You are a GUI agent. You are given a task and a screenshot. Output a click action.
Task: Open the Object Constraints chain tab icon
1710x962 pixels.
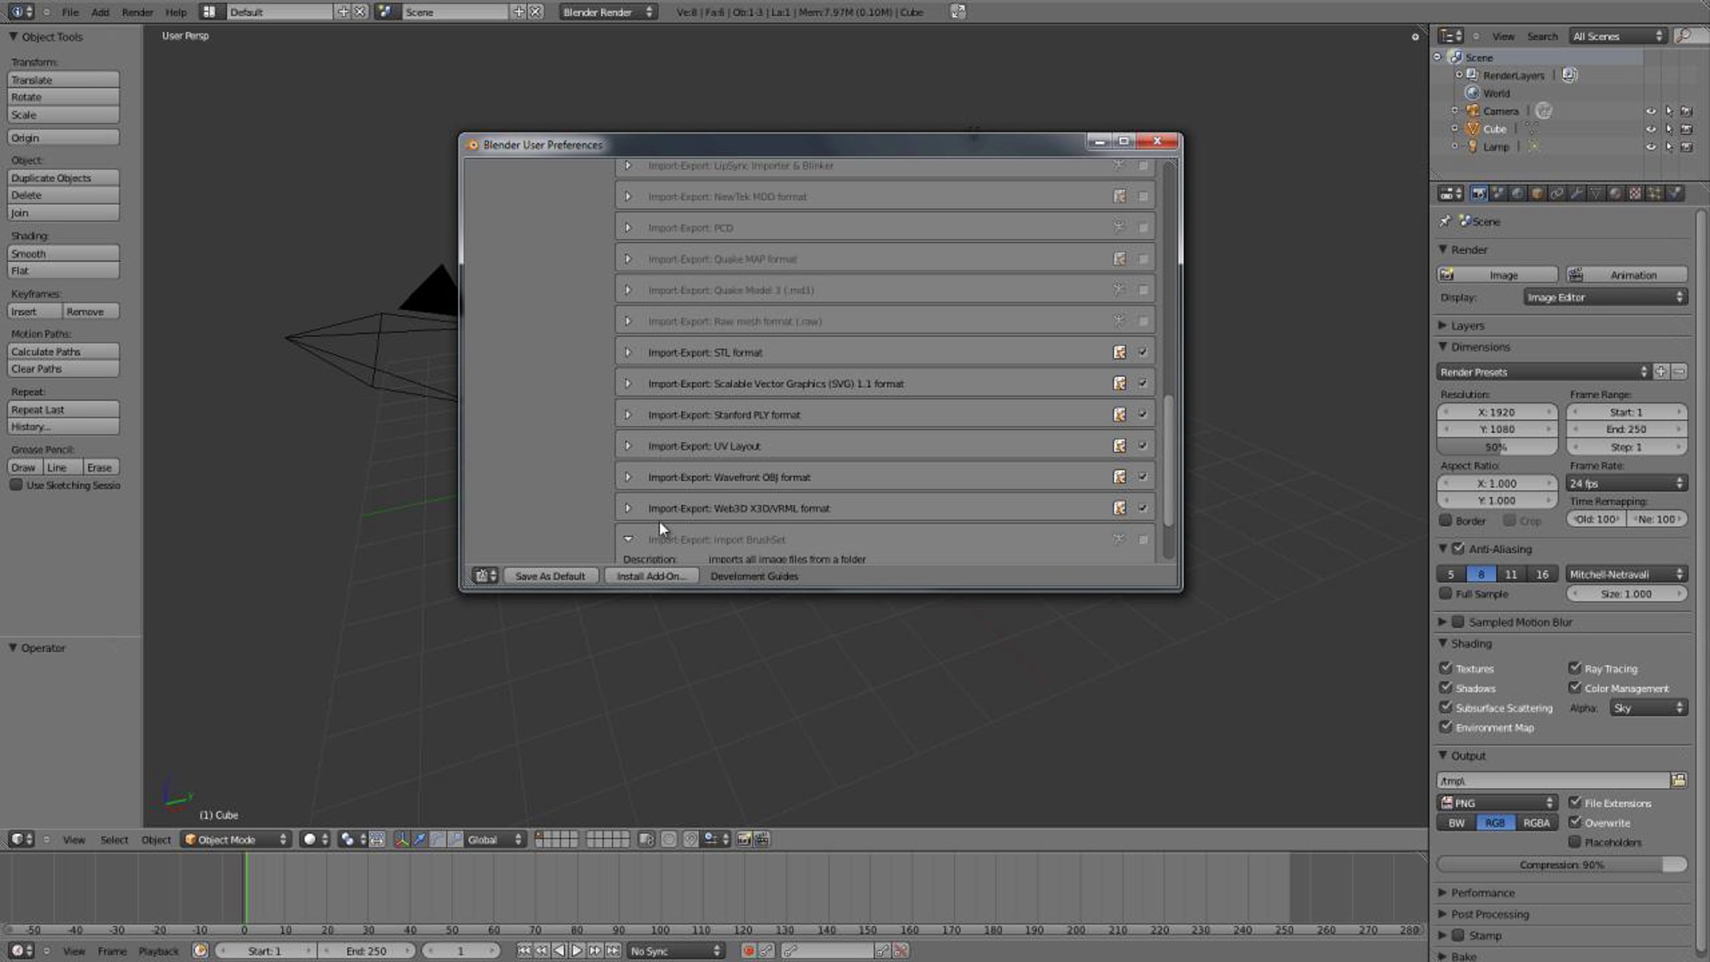tap(1557, 194)
